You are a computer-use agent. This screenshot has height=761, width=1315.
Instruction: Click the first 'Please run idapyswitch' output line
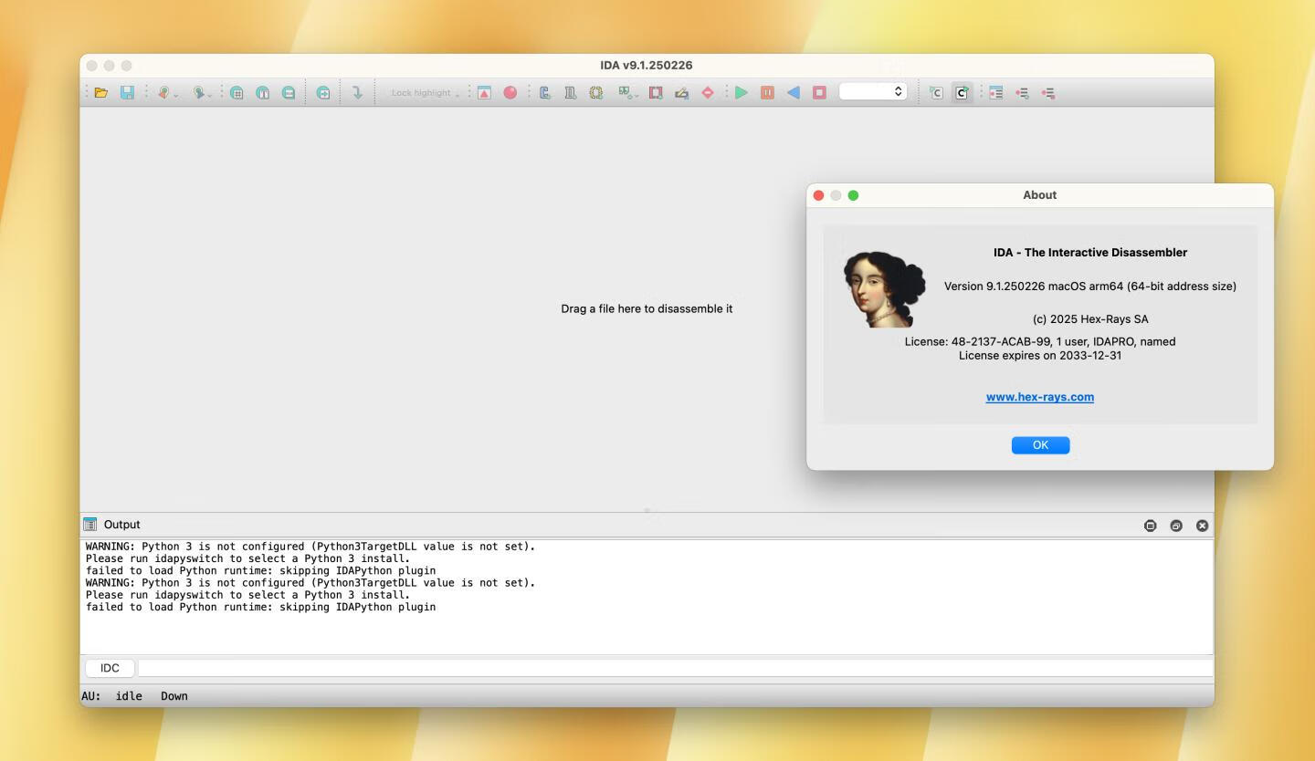click(x=248, y=558)
